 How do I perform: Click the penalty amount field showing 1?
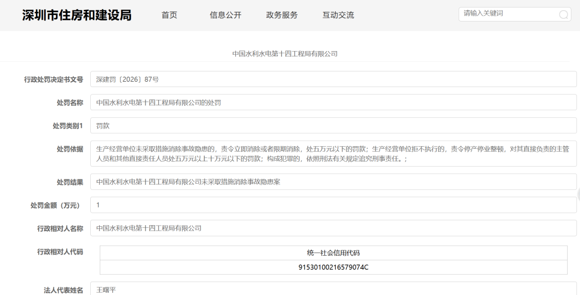tap(334, 205)
